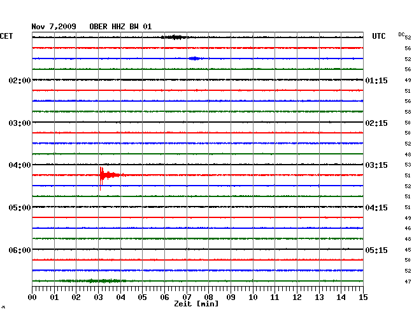414x314 pixels.
Task: Click the '07' minute axis label
Action: (x=187, y=297)
